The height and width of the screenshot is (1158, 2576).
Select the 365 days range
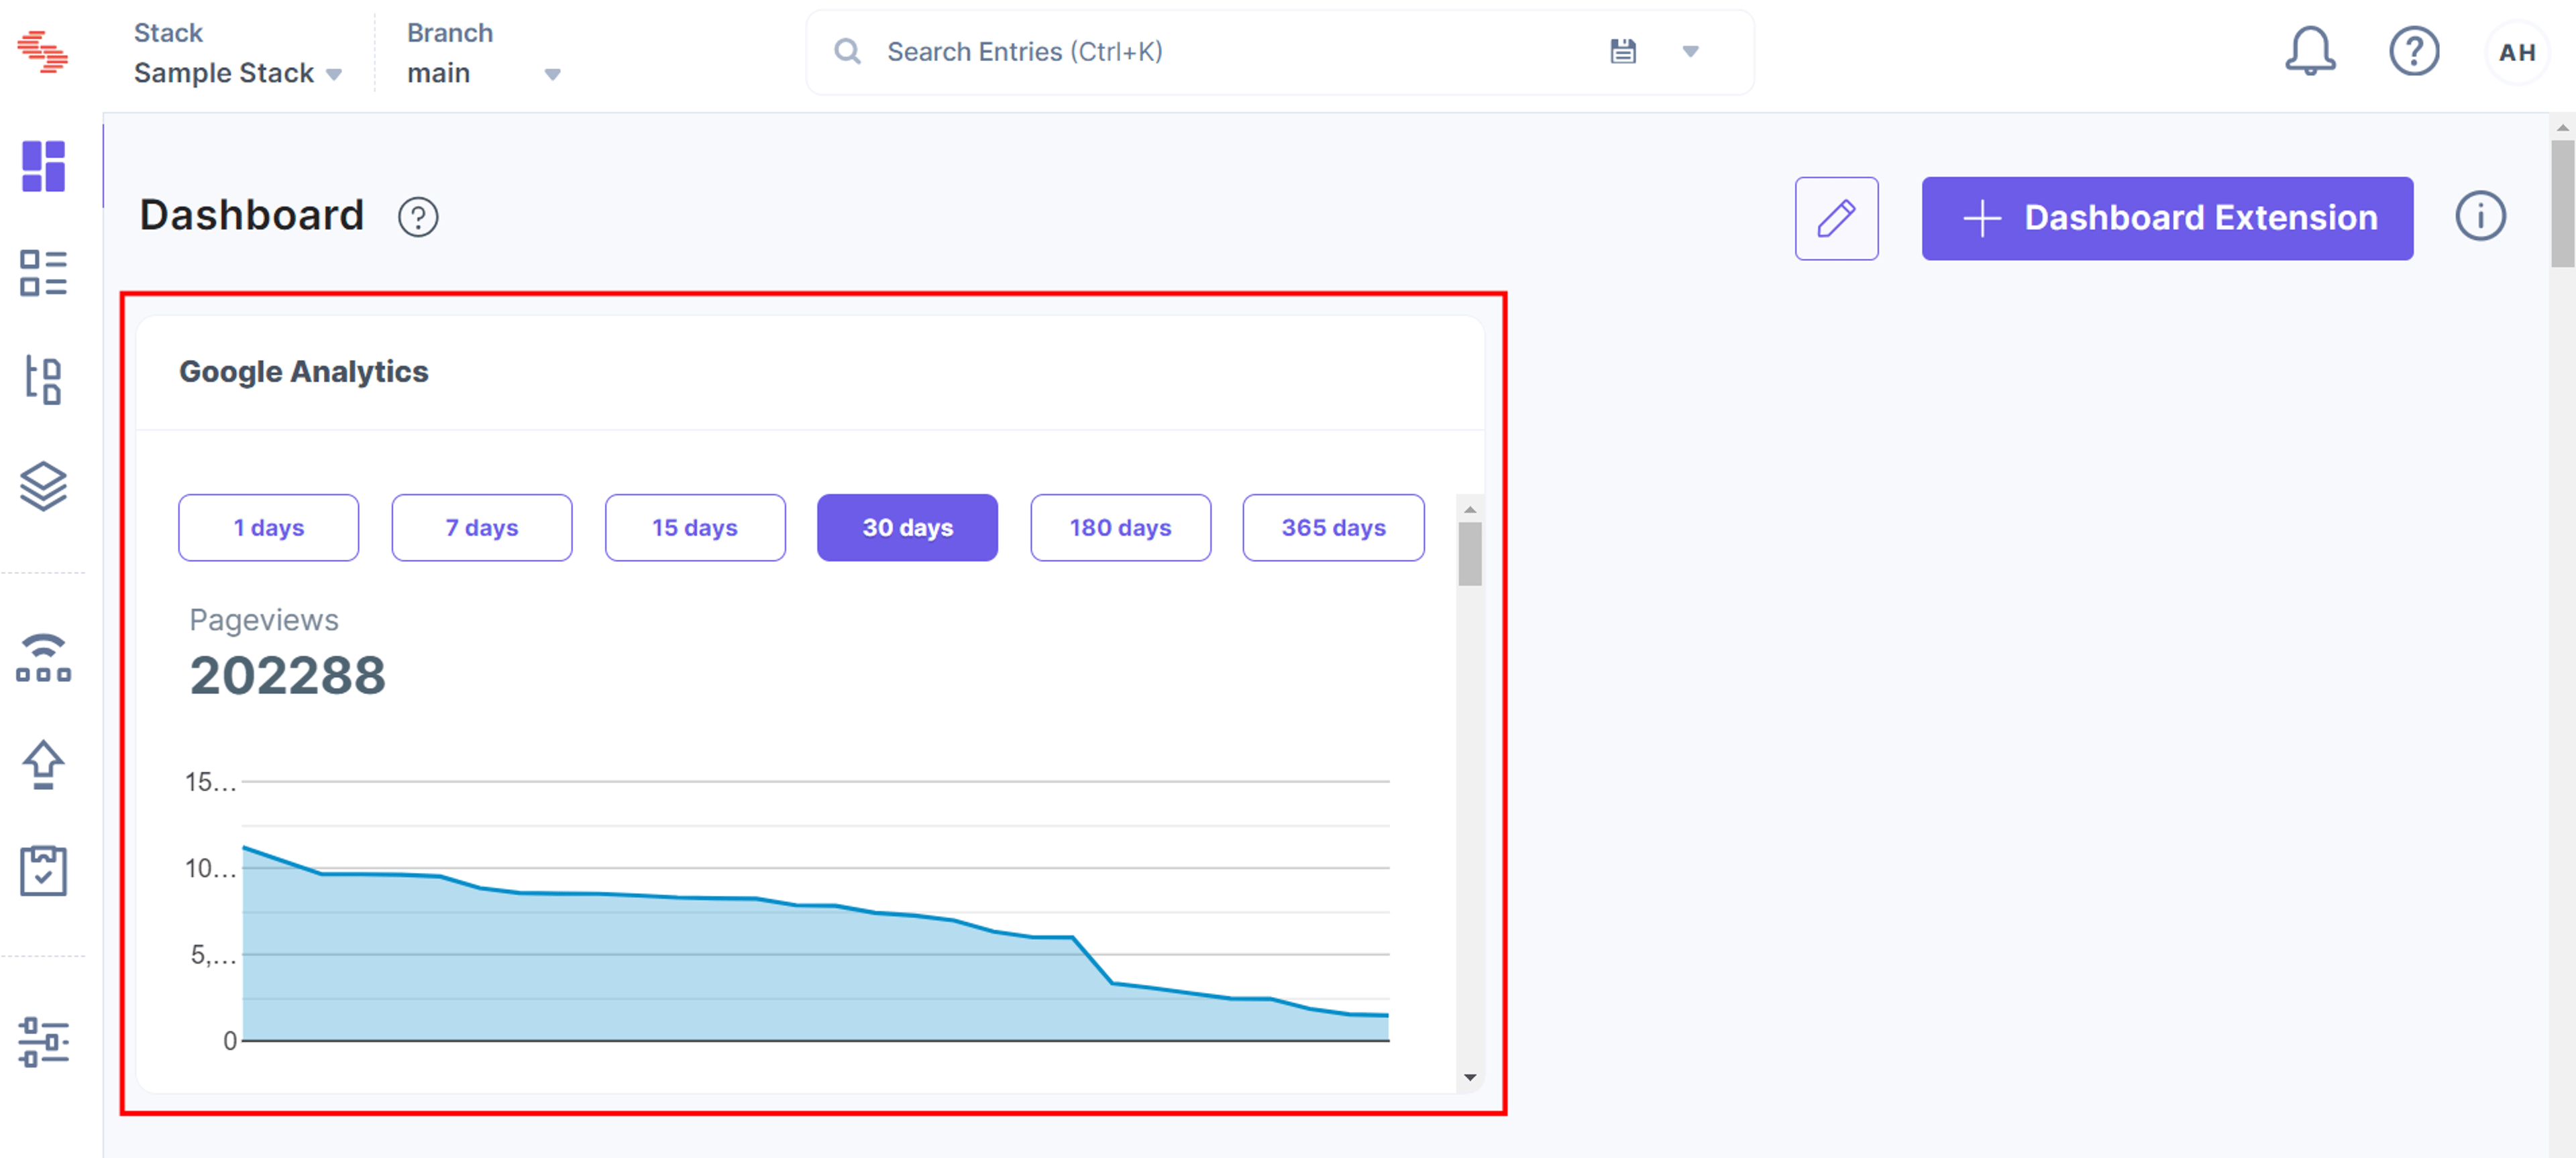pyautogui.click(x=1333, y=528)
